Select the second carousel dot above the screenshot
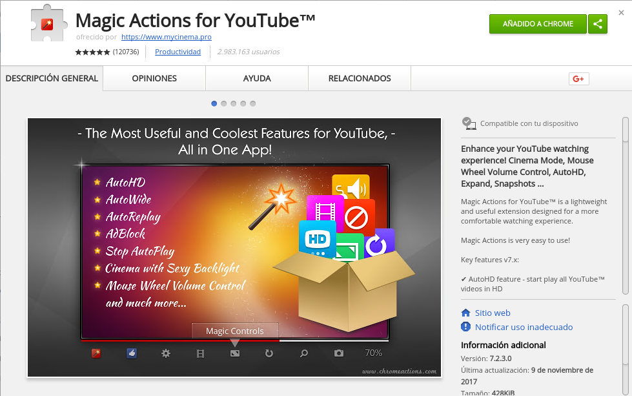 [223, 103]
